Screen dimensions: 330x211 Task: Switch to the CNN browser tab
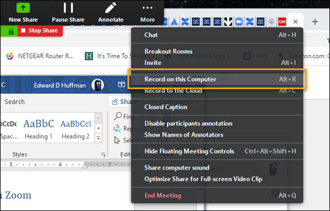click(x=282, y=22)
